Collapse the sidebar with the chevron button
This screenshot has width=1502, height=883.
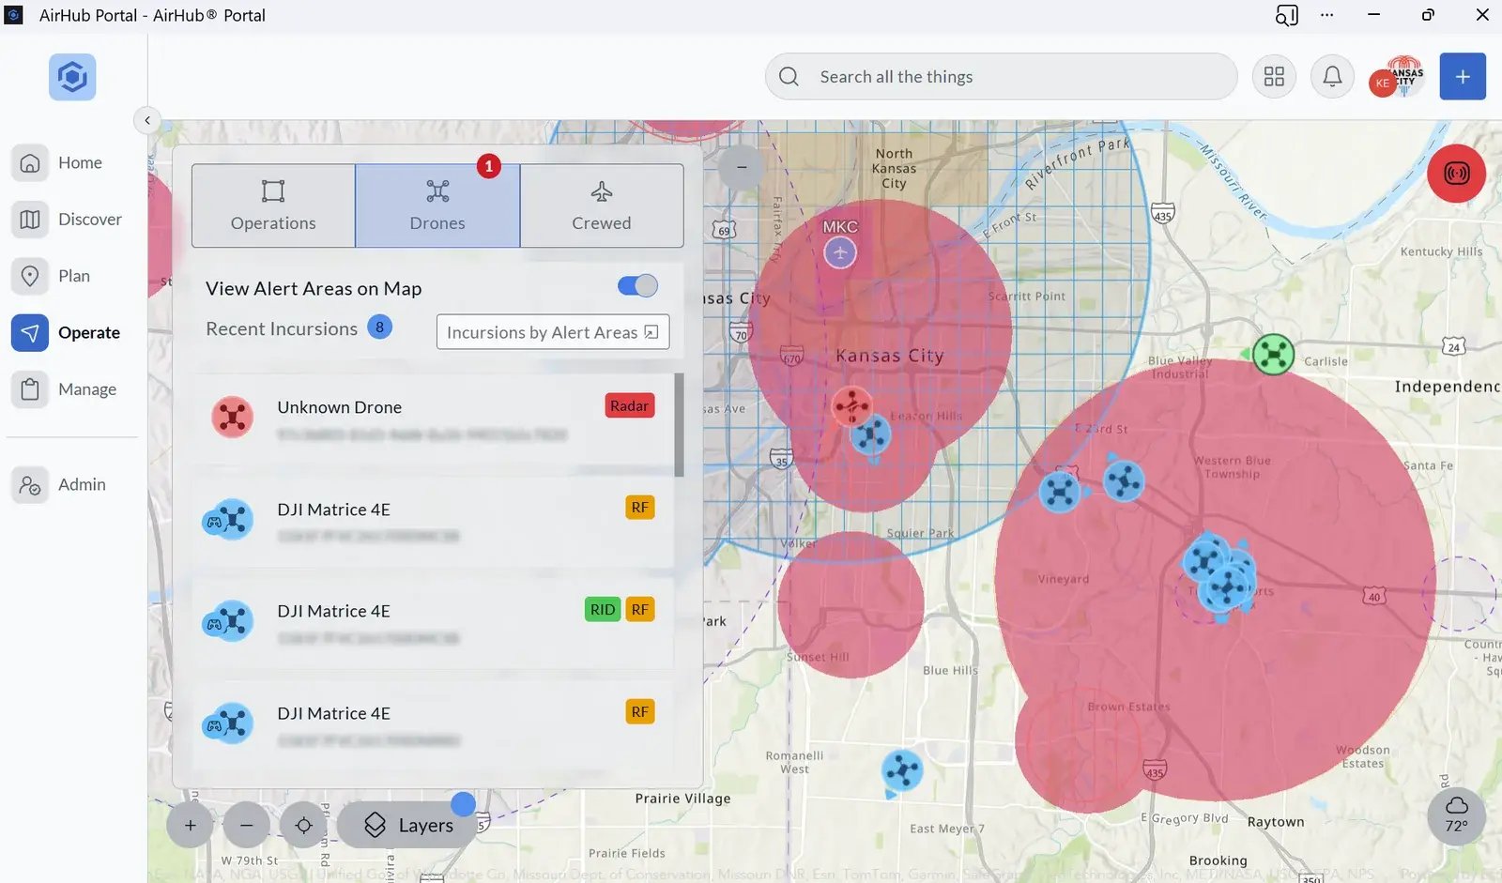click(x=147, y=120)
